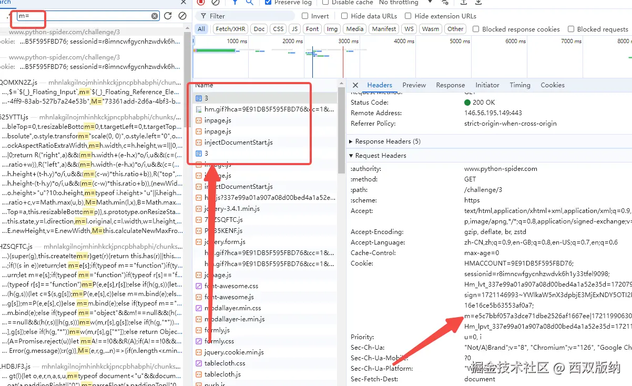The image size is (632, 386).
Task: Click the green 200 OK status dot
Action: coord(467,103)
